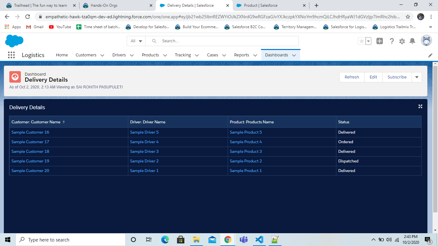Click the pencil icon to edit navigation bar
This screenshot has width=438, height=246.
430,55
